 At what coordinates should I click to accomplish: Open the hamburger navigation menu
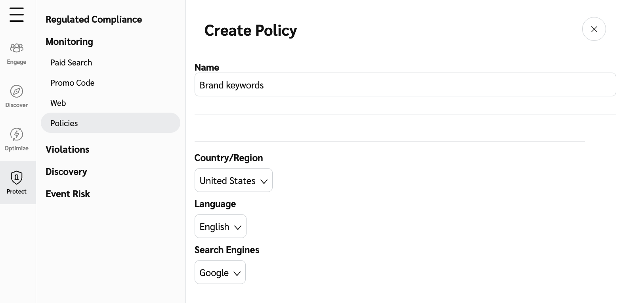tap(17, 15)
